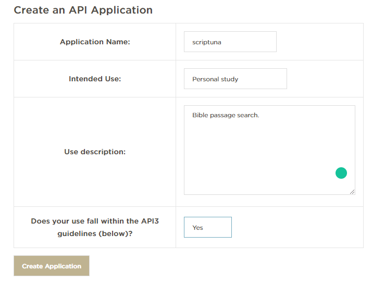Open the 'Yes' API3 guidelines dropdown
This screenshot has width=372, height=284.
pyautogui.click(x=208, y=227)
